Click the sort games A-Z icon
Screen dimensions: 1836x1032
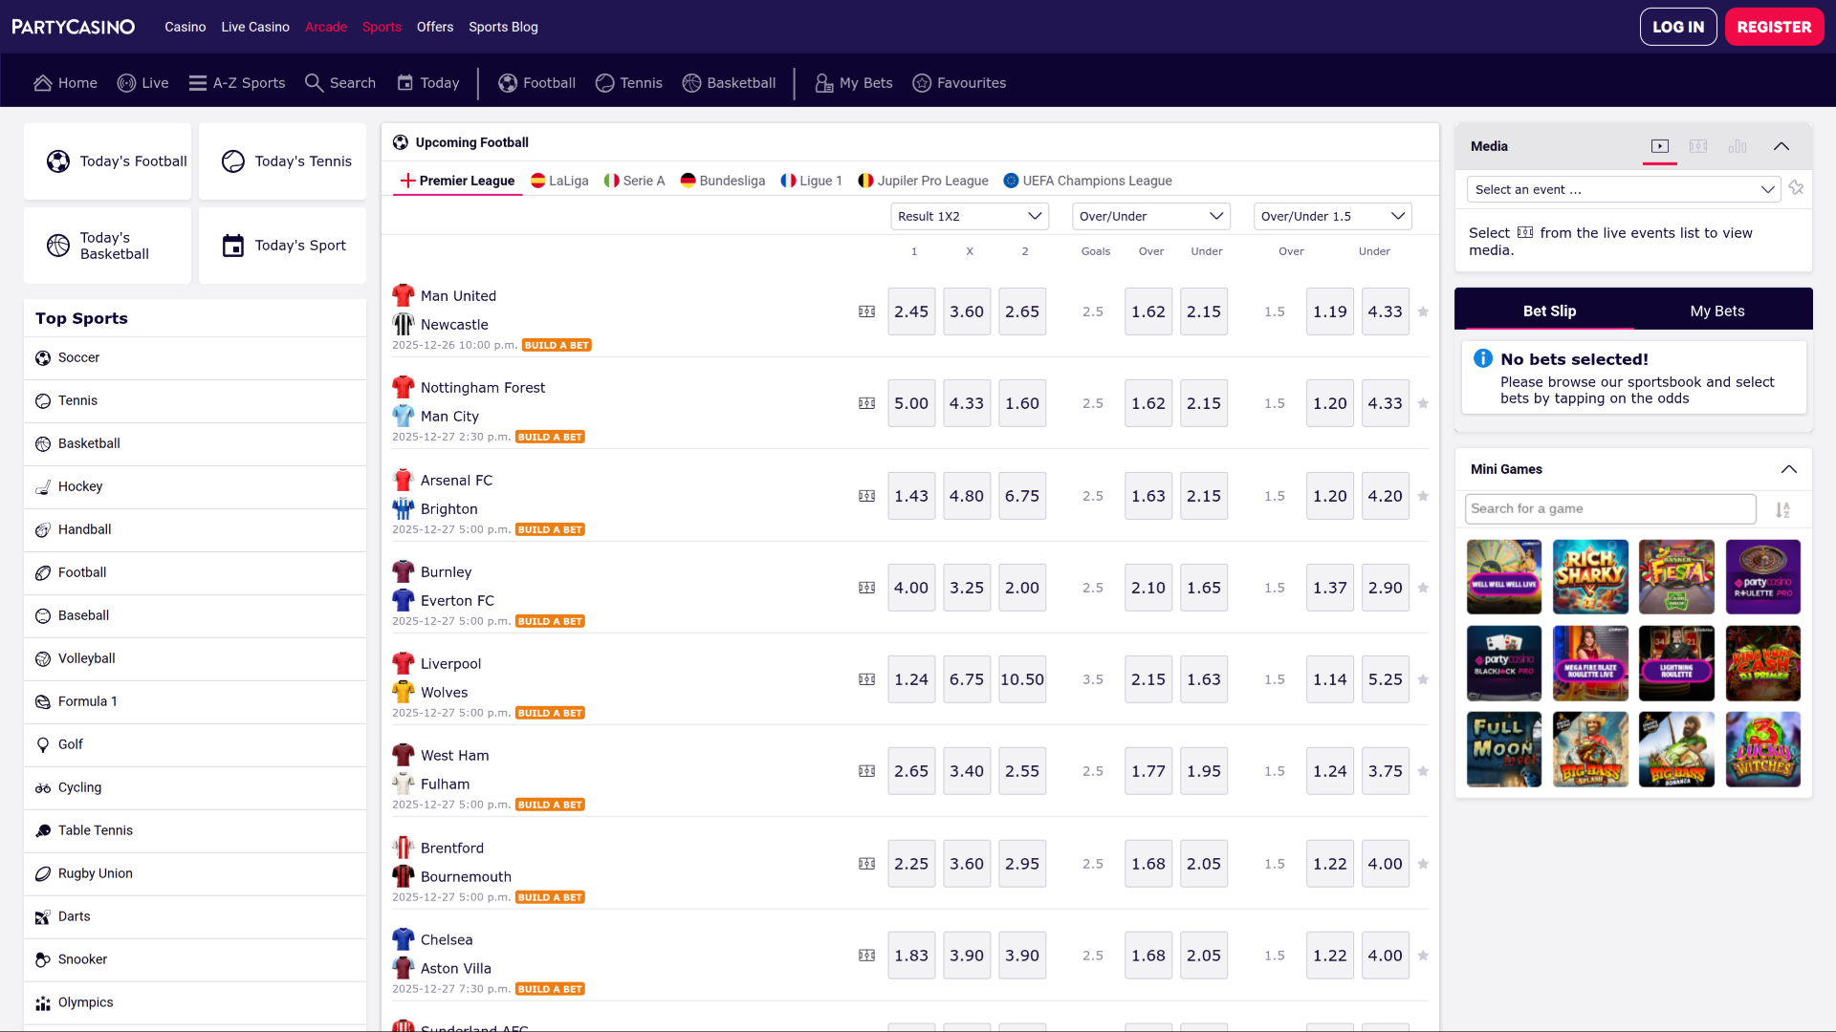tap(1782, 509)
